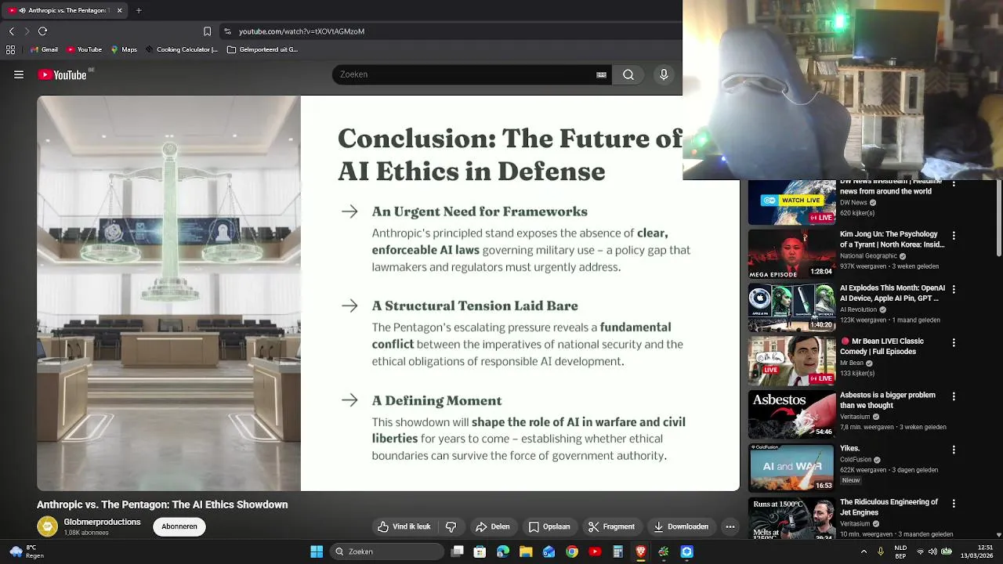Select the Anthropic vs. The Pentagon tab
Viewport: 1003px width, 564px height.
66,11
